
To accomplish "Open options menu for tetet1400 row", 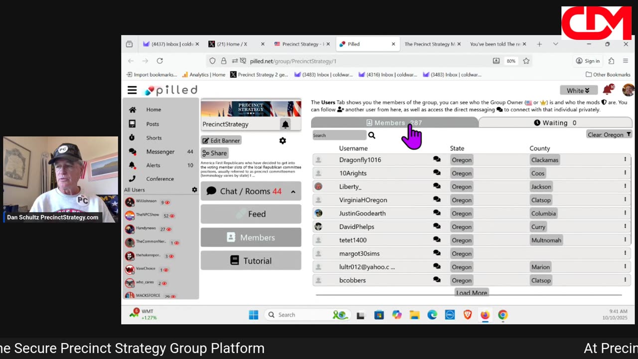I will (x=625, y=240).
